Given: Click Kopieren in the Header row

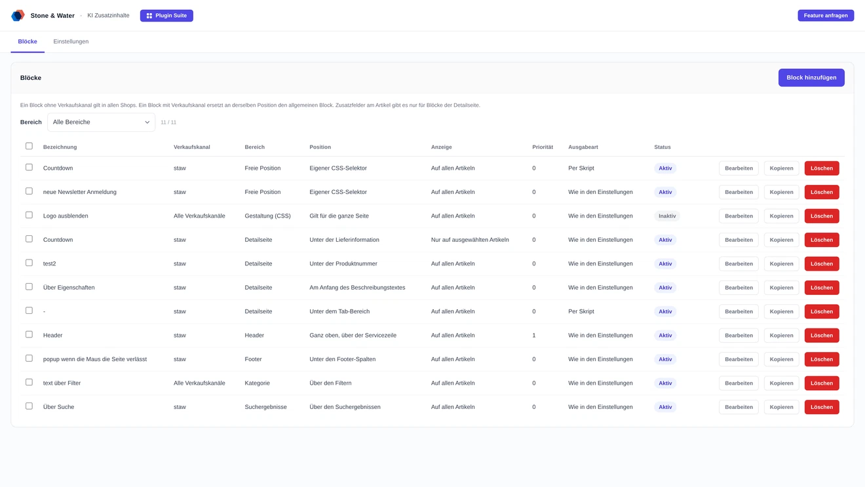Looking at the screenshot, I should point(781,336).
